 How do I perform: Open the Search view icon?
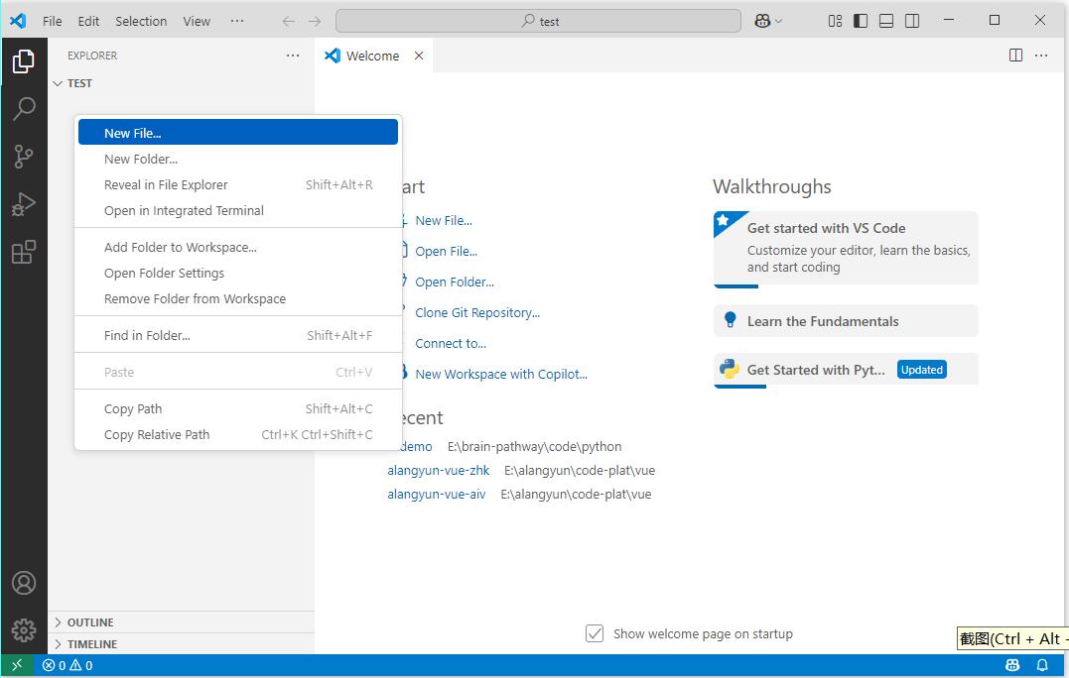tap(24, 108)
